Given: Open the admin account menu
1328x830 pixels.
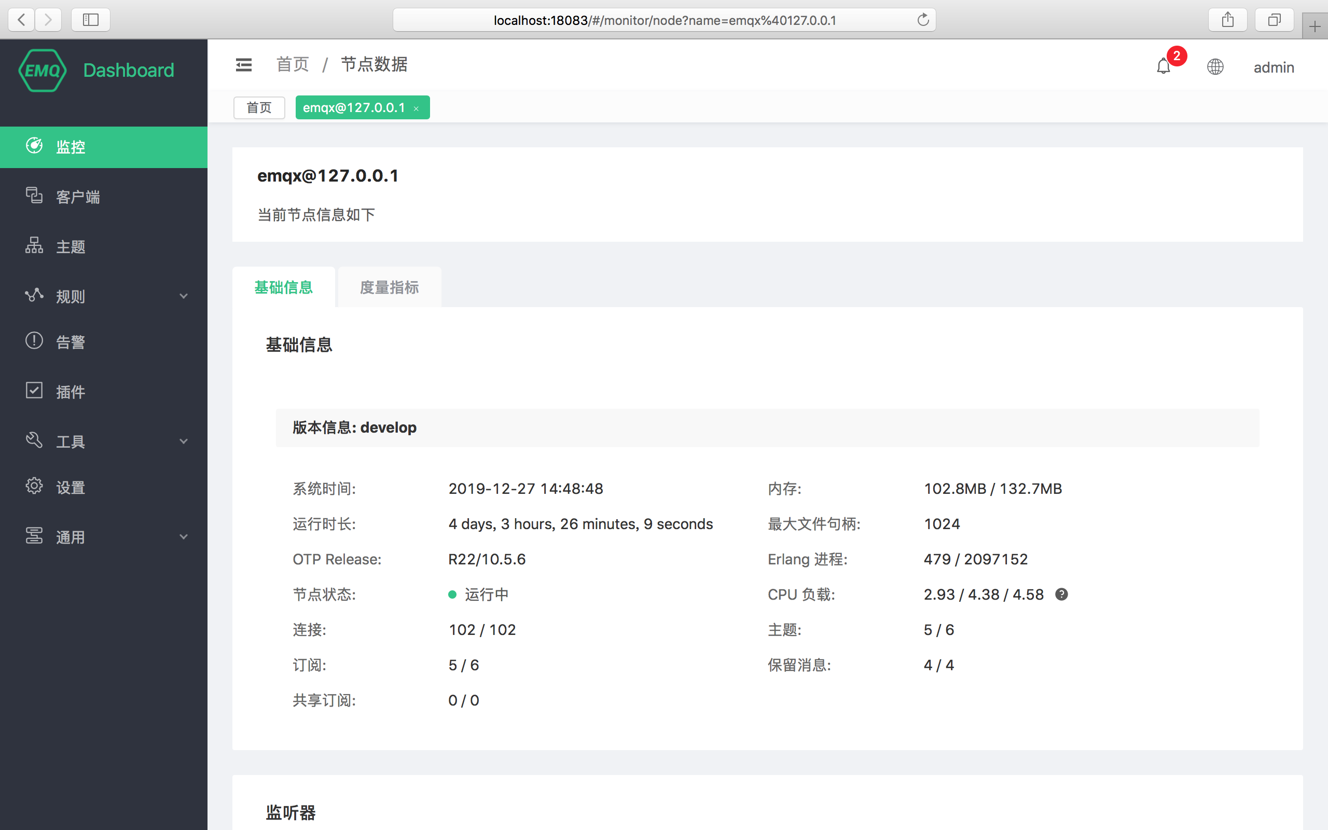Looking at the screenshot, I should point(1273,67).
